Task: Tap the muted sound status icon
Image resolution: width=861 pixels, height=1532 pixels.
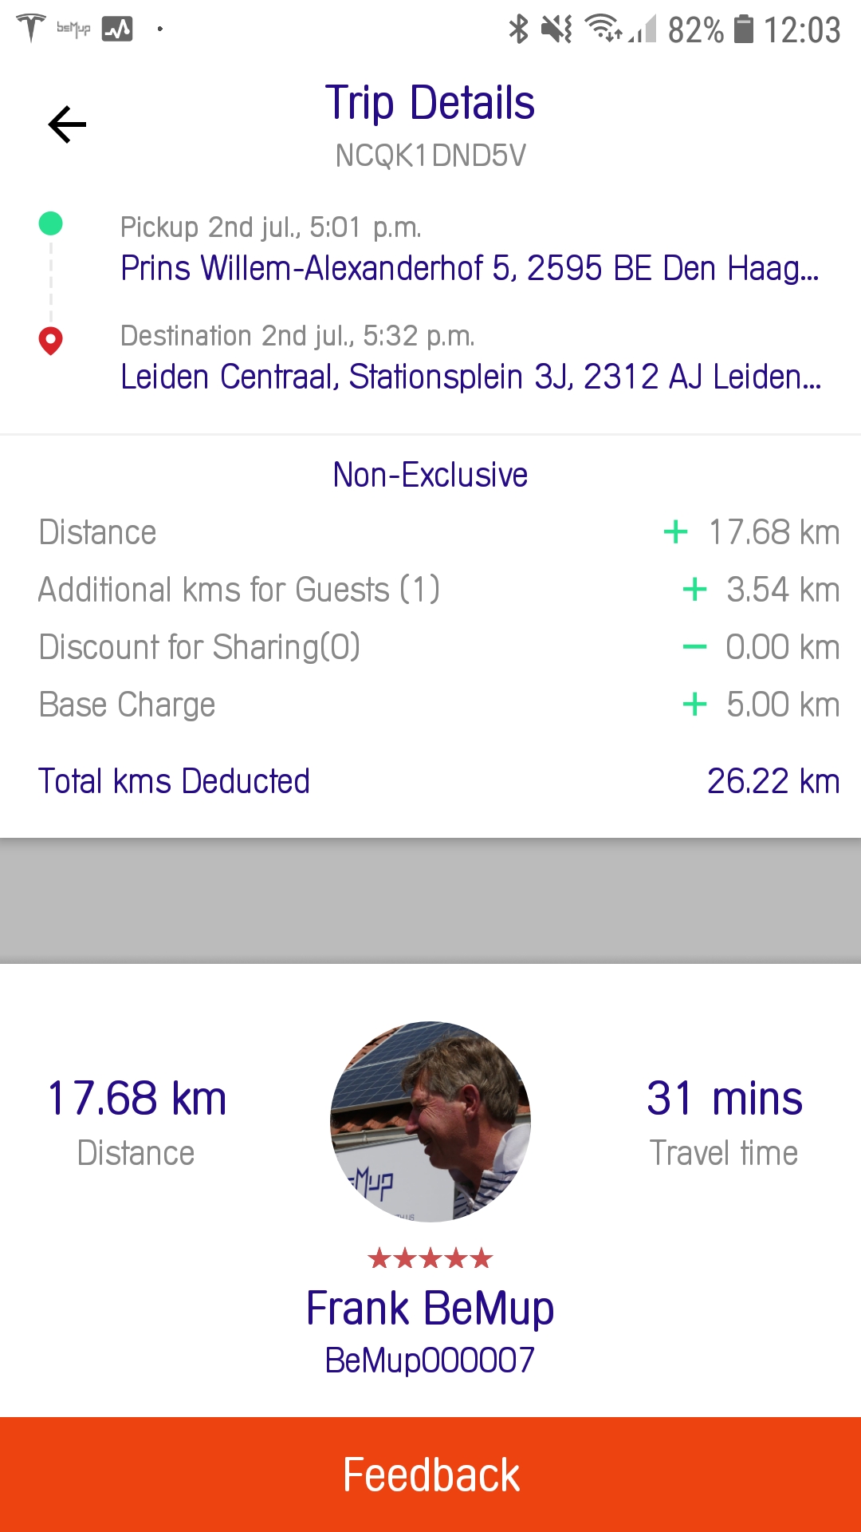Action: point(556,30)
